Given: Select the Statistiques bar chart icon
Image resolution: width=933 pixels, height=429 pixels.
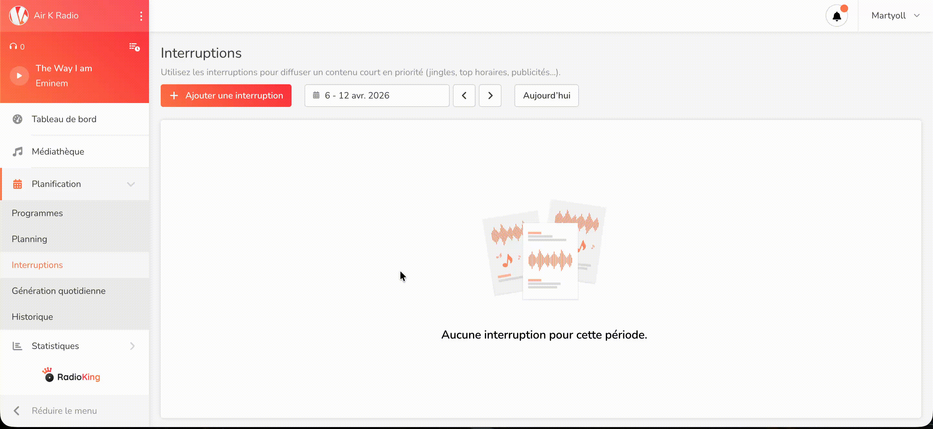Looking at the screenshot, I should click(x=17, y=346).
